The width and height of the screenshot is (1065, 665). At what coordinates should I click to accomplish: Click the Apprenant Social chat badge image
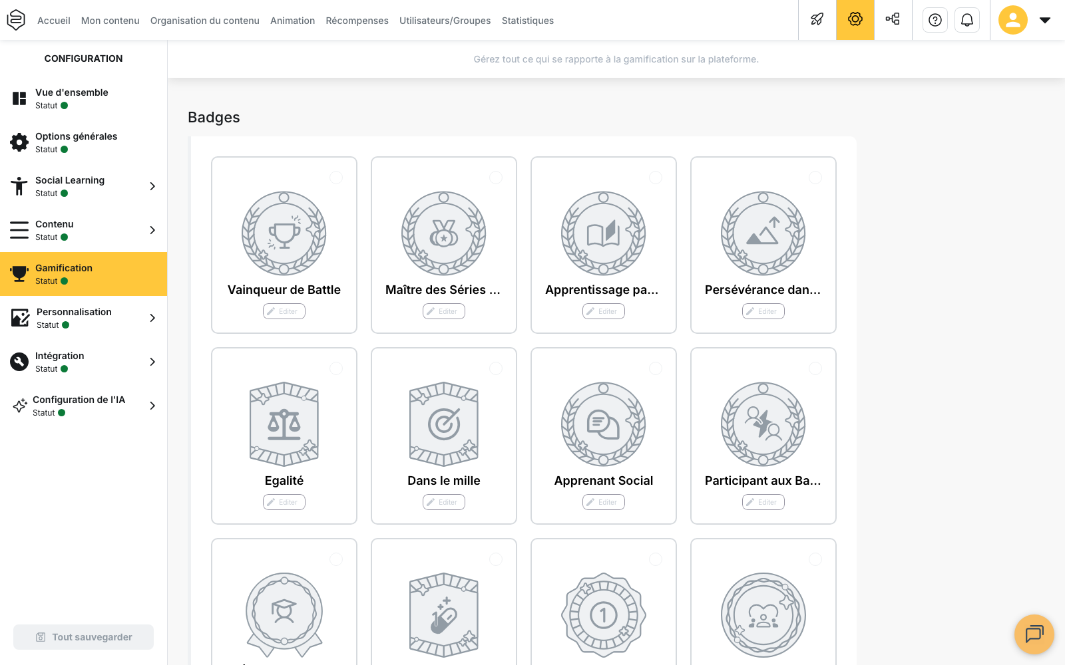(x=604, y=424)
